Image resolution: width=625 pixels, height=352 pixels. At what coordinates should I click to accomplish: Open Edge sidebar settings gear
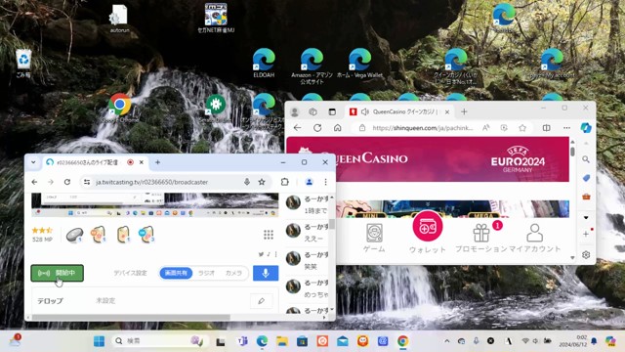click(x=586, y=254)
